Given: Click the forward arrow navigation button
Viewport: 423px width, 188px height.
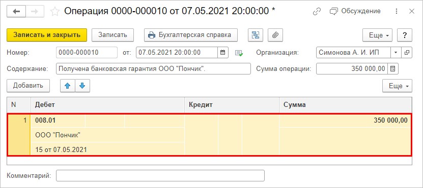Looking at the screenshot, I should [35, 11].
